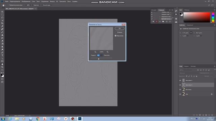Image resolution: width=216 pixels, height=121 pixels.
Task: Select the Crop tool
Action: coord(2,23)
